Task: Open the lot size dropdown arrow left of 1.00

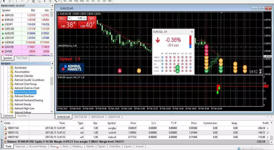Action: (69, 18)
